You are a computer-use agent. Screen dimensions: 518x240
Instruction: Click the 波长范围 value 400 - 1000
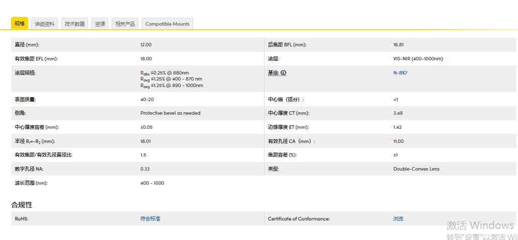point(152,183)
